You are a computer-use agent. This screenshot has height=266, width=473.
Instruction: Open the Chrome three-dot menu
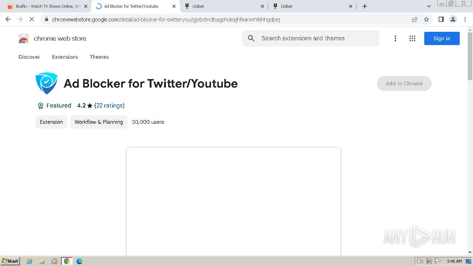(465, 19)
